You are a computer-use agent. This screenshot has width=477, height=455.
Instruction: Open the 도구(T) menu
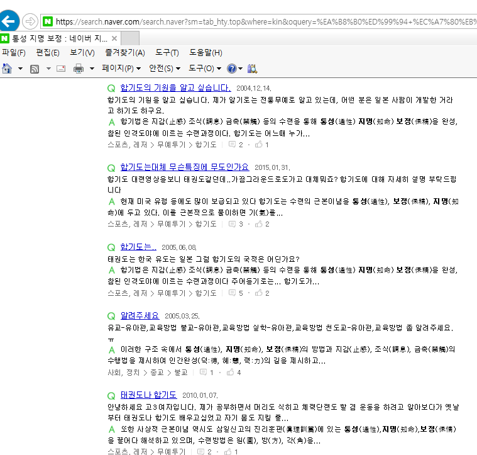pyautogui.click(x=167, y=53)
